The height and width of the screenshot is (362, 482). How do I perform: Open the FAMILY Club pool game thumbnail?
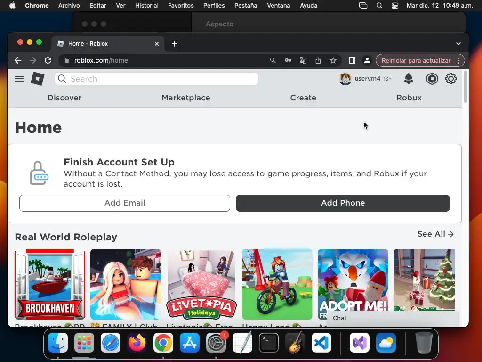[125, 284]
